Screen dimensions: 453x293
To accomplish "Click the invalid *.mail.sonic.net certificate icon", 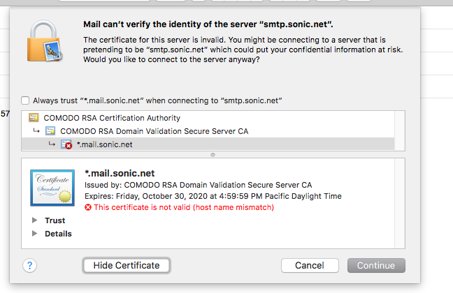I will pos(66,144).
